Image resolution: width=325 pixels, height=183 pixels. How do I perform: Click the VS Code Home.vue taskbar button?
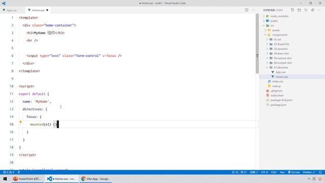(61, 178)
